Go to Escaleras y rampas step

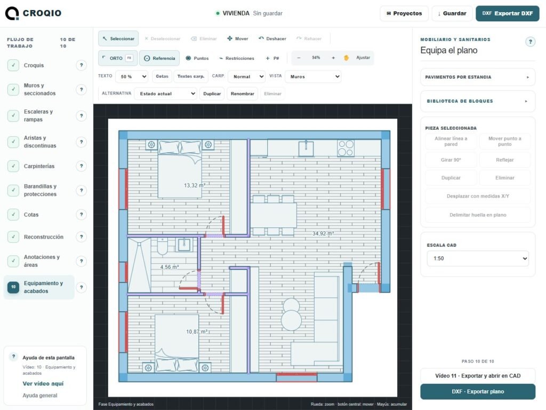38,116
